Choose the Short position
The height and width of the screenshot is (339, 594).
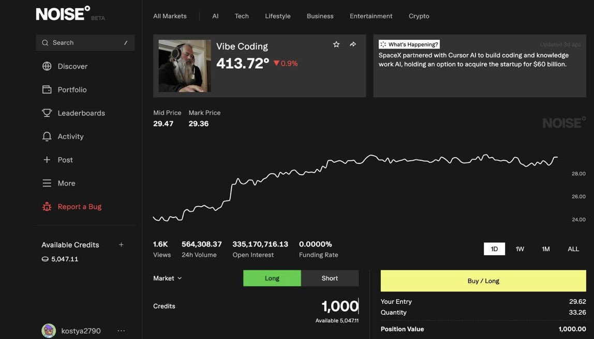[330, 278]
